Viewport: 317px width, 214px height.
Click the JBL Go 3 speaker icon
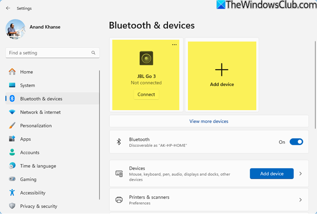[146, 58]
